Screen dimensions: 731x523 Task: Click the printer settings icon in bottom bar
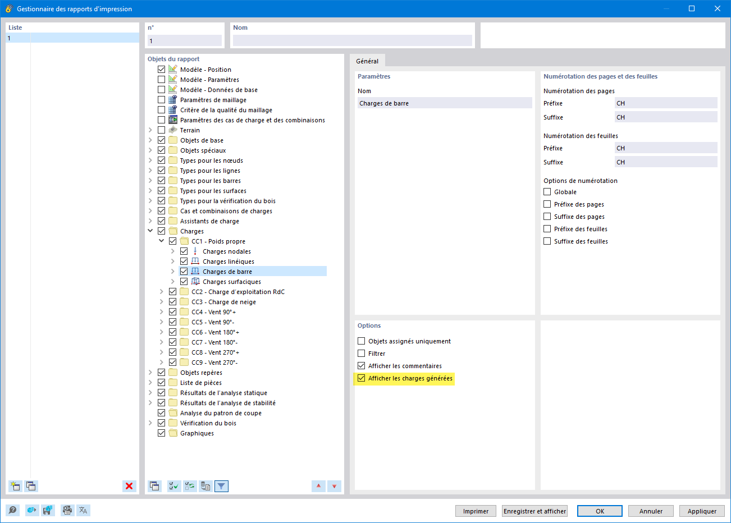click(x=67, y=510)
